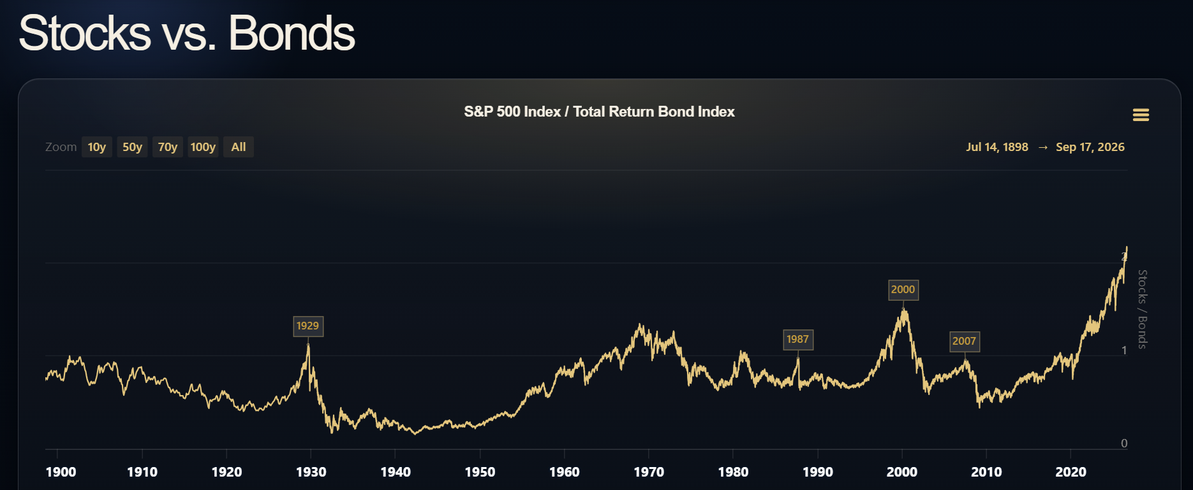The height and width of the screenshot is (490, 1193).
Task: Show the All time range
Action: pos(239,147)
